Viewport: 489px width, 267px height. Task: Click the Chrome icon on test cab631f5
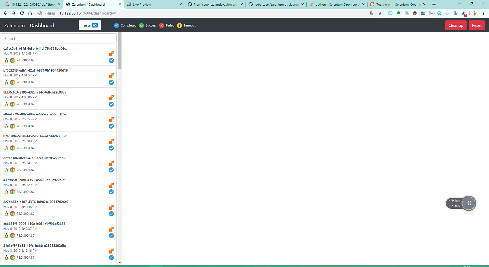(x=12, y=236)
